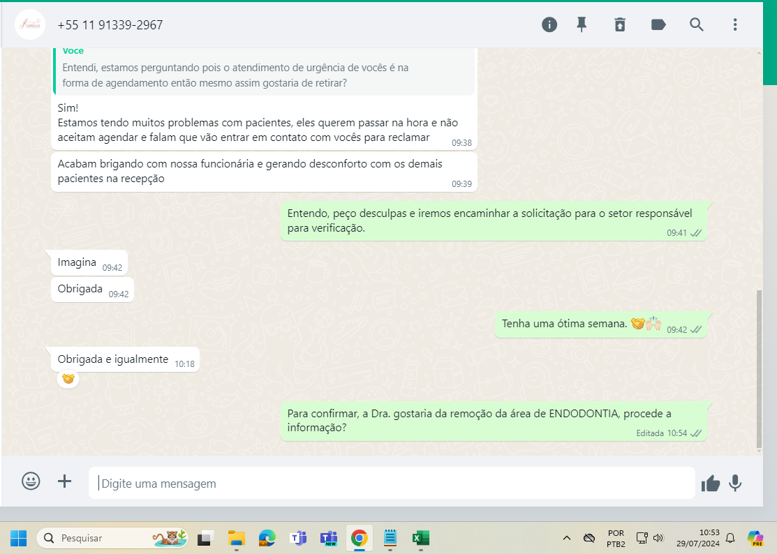777x554 pixels.
Task: Click the taskbar 'Pesquisar' search box
Action: pos(112,538)
